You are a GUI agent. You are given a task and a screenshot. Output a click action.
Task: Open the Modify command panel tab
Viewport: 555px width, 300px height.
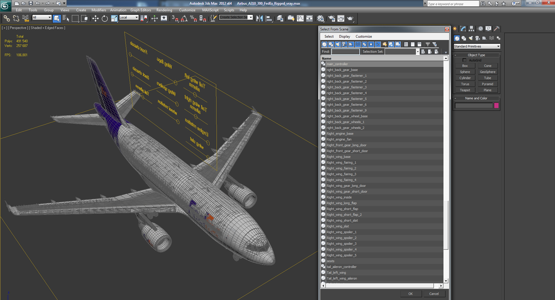point(463,28)
